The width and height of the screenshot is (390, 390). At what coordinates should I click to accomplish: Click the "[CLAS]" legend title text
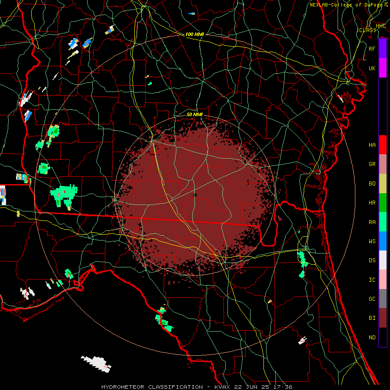[x=366, y=30]
